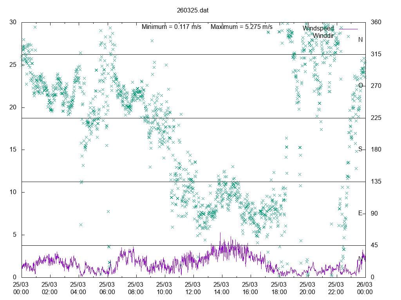Click the 45 tick on right axis

pos(374,245)
